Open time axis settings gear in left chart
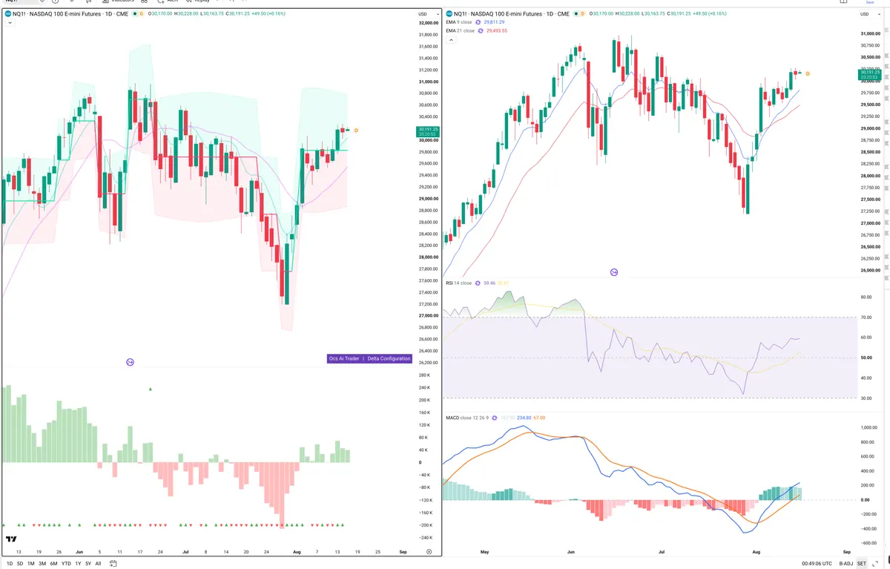890x569 pixels. point(429,552)
